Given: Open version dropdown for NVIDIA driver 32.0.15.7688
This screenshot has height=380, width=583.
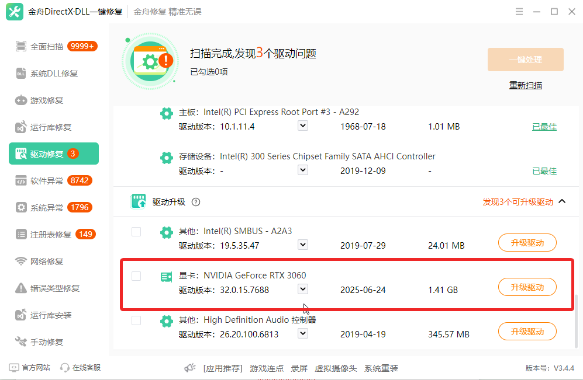Looking at the screenshot, I should click(x=302, y=289).
